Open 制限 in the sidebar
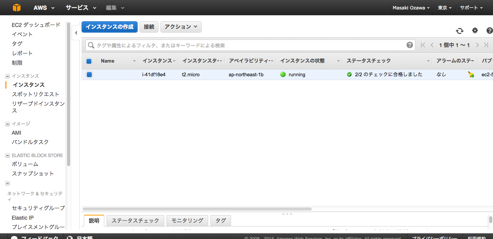The height and width of the screenshot is (239, 493). (x=17, y=63)
